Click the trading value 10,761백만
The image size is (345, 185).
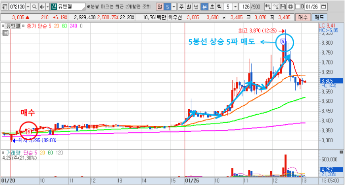(x=154, y=17)
